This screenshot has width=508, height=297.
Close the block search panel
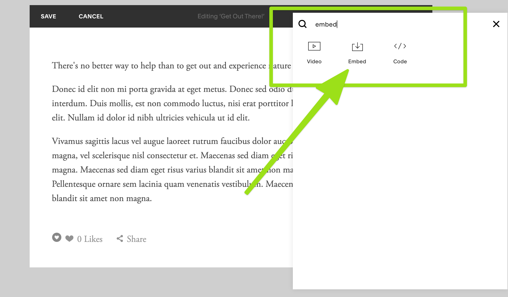(x=496, y=24)
